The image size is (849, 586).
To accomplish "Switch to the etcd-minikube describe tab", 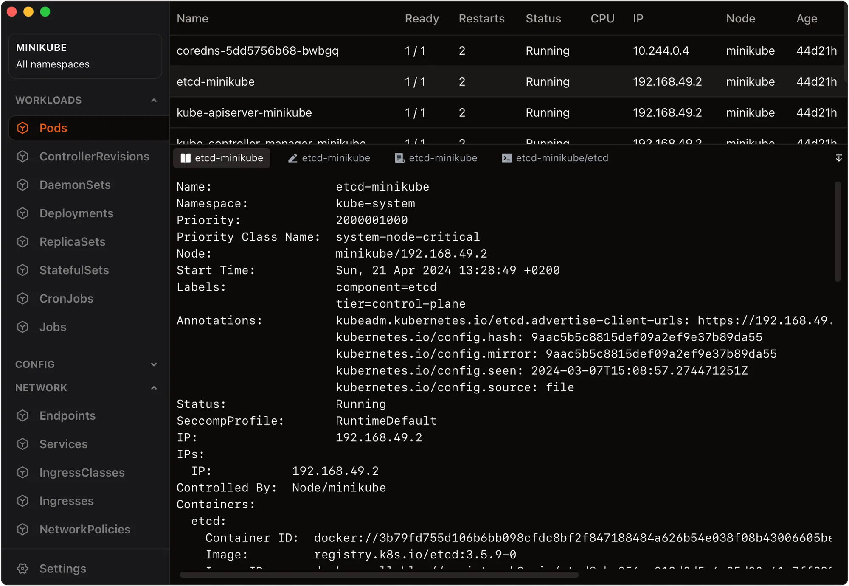I will (x=222, y=158).
